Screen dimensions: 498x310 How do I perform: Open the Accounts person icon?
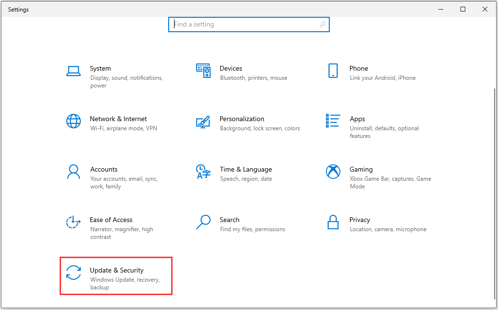pyautogui.click(x=74, y=172)
